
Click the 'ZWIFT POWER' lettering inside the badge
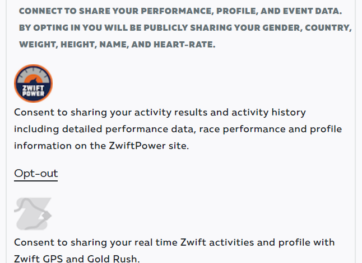point(33,90)
